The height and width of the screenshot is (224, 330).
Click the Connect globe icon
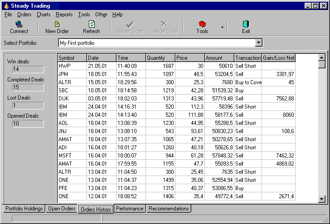pos(19,24)
